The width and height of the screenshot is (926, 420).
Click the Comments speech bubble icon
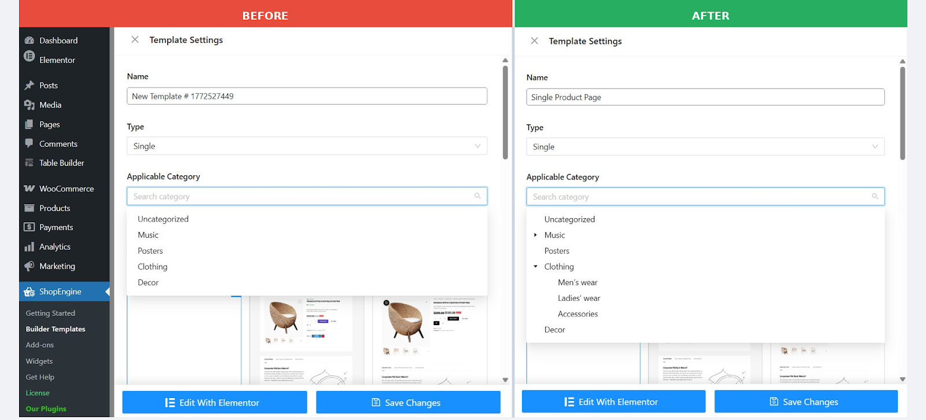(x=30, y=143)
